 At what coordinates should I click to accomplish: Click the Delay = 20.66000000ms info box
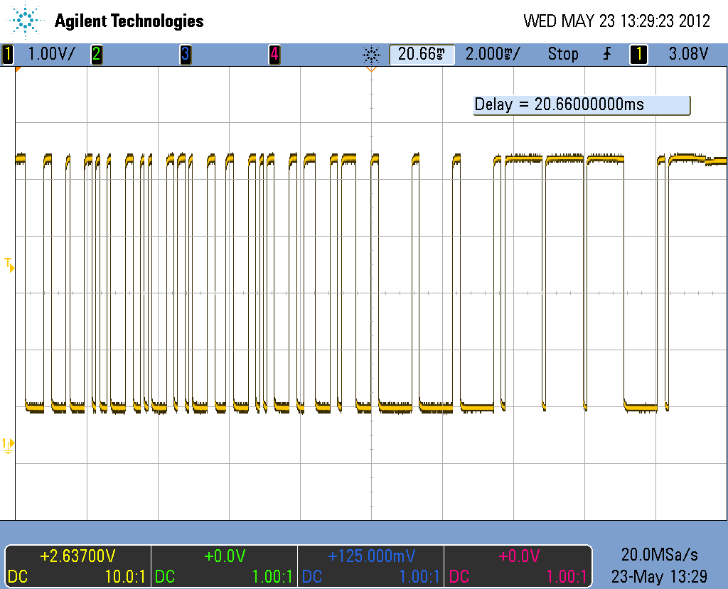point(582,105)
